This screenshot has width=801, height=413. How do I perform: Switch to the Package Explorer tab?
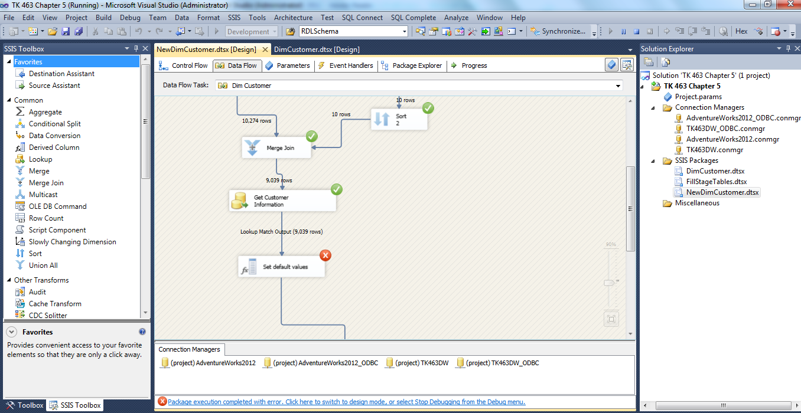coord(412,65)
